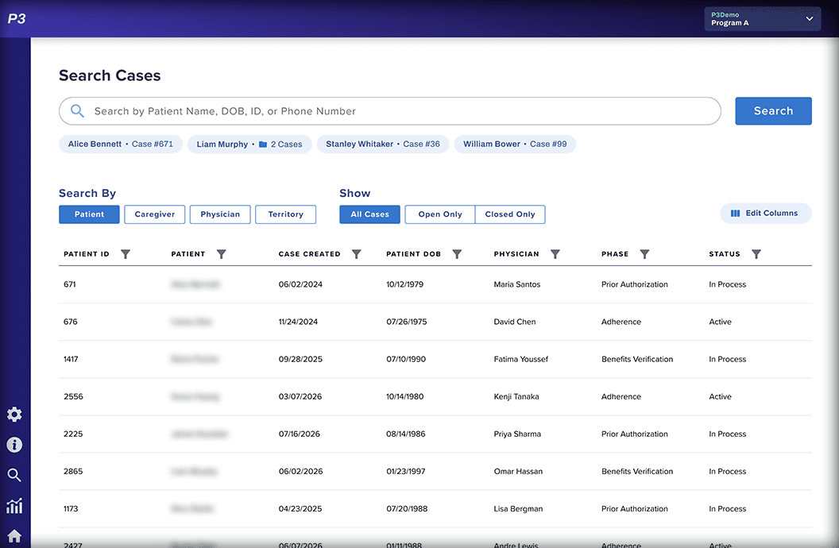Click the folder icon in Liam Murphy chip

(263, 145)
